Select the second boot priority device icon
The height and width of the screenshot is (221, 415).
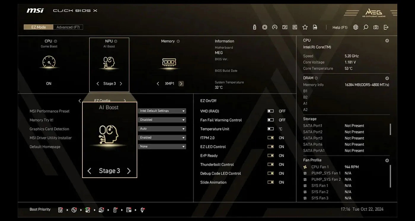click(74, 210)
